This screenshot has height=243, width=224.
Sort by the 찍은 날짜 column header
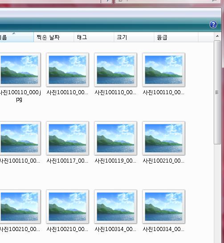pyautogui.click(x=54, y=37)
